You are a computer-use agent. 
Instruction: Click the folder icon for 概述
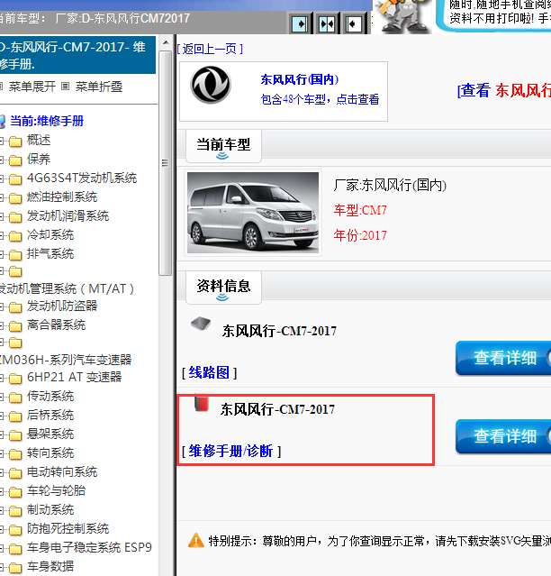pos(15,141)
